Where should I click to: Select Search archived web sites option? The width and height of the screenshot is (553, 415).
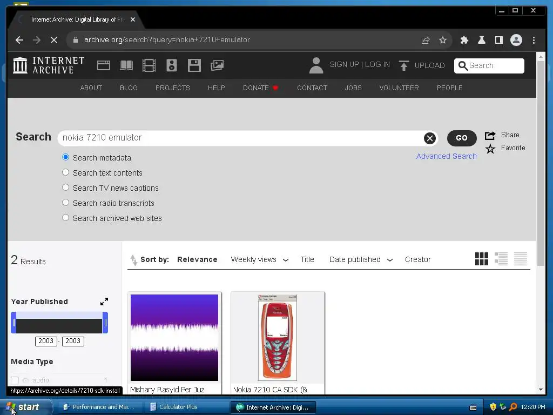click(65, 218)
